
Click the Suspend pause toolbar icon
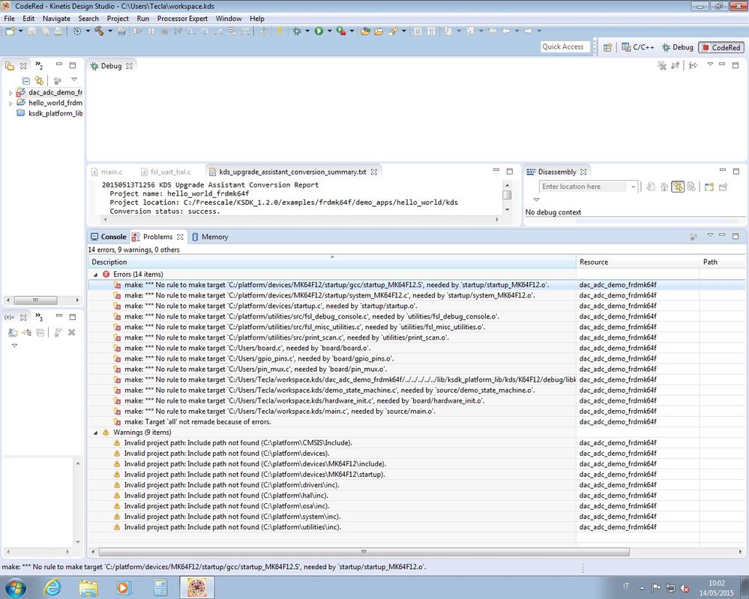[151, 31]
